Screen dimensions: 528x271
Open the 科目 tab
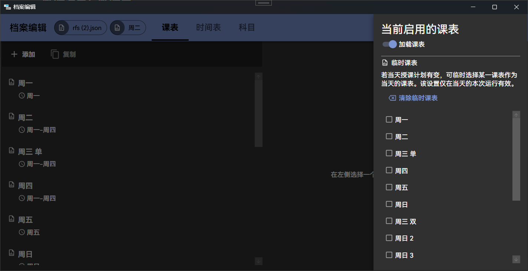(247, 28)
